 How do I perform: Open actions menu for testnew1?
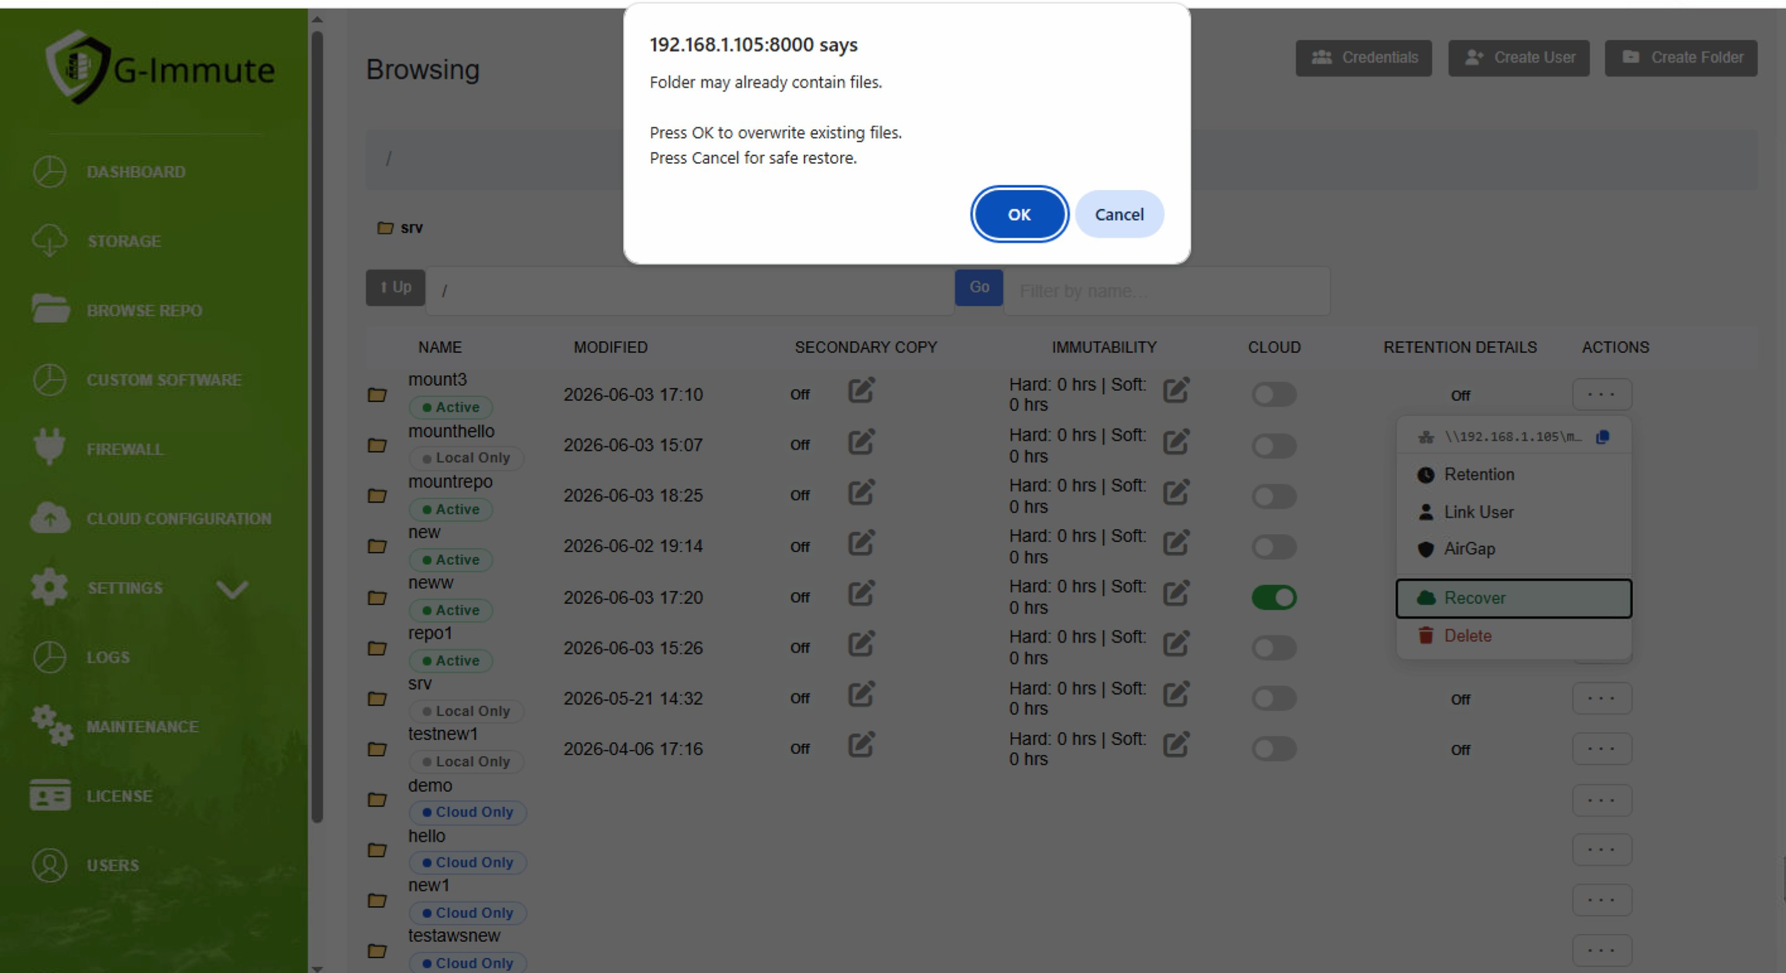[x=1602, y=748]
